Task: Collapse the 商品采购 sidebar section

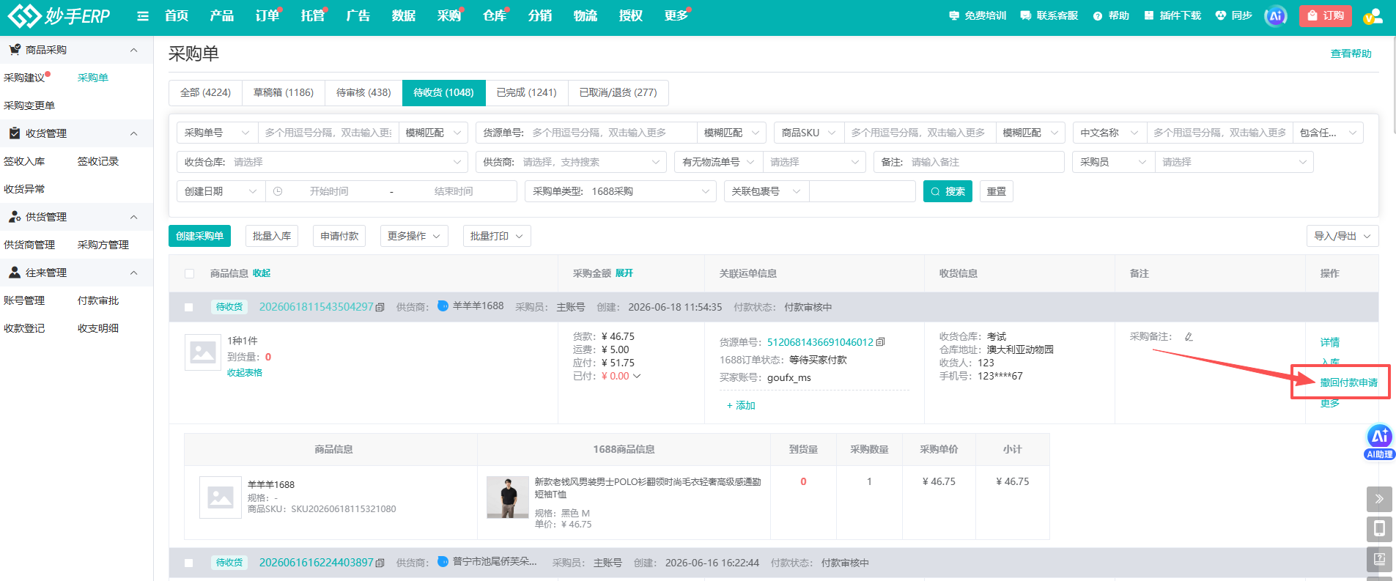Action: (x=133, y=50)
